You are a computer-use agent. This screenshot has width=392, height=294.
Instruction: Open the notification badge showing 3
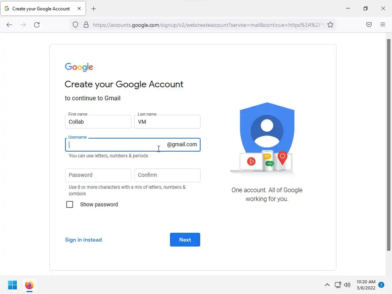click(381, 285)
